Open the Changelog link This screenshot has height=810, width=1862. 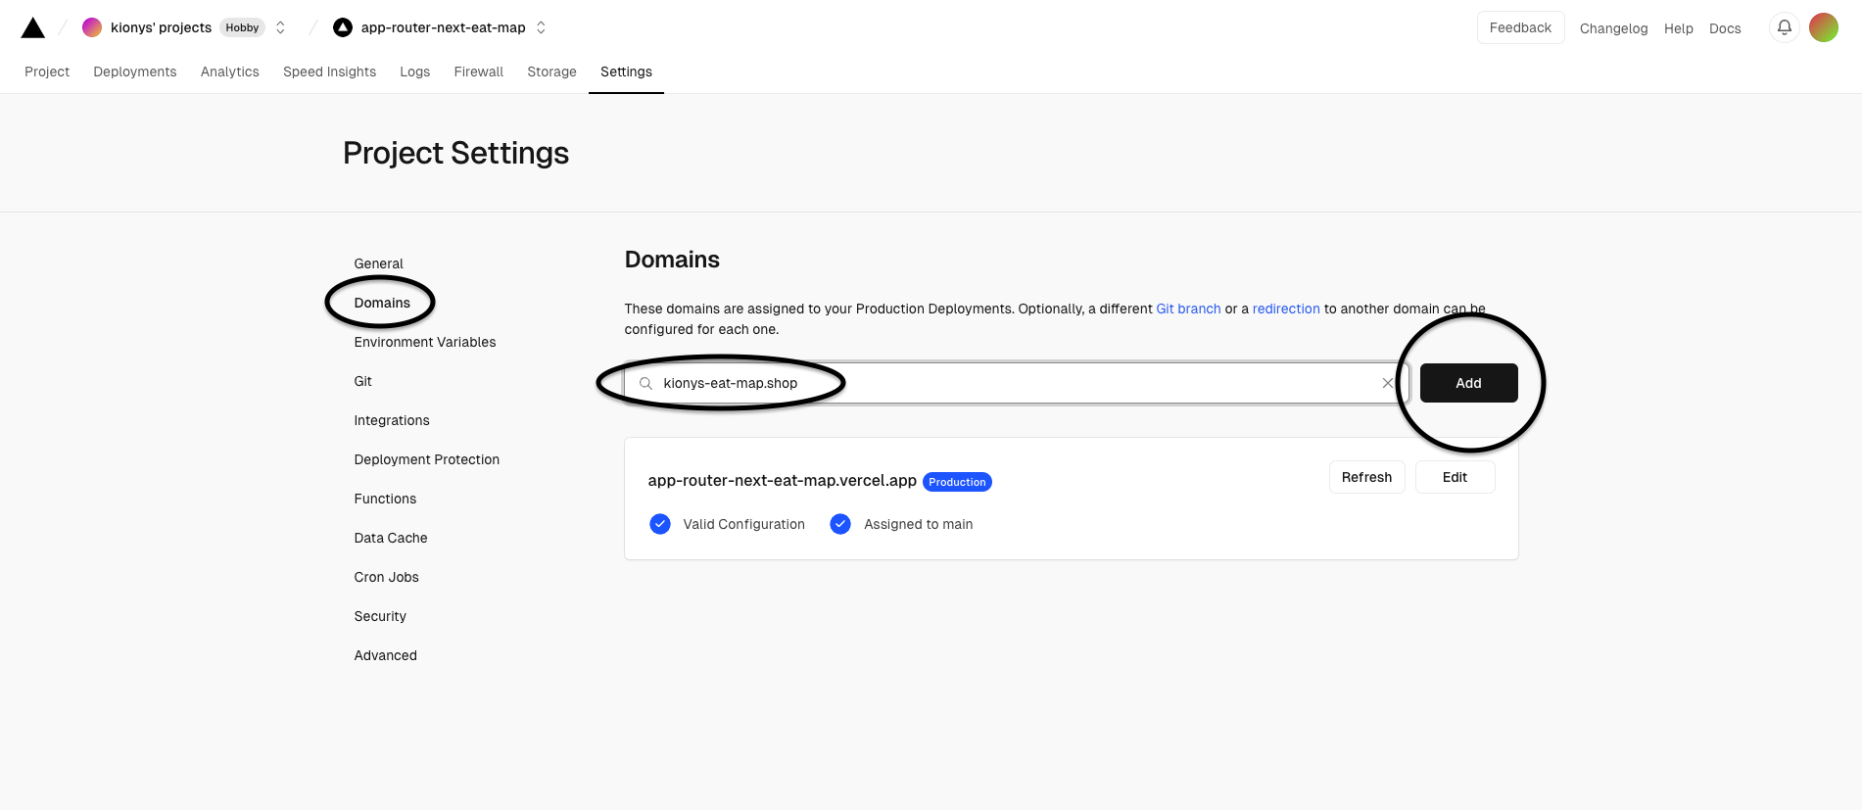click(1614, 28)
